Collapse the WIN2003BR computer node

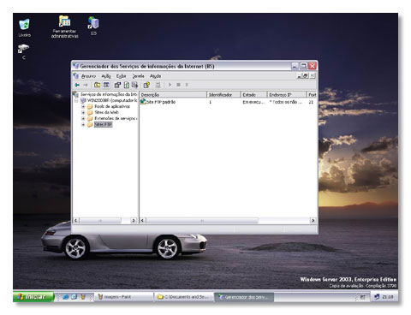coord(76,100)
